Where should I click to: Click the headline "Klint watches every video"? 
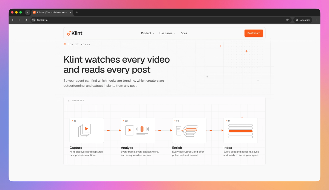(x=117, y=60)
